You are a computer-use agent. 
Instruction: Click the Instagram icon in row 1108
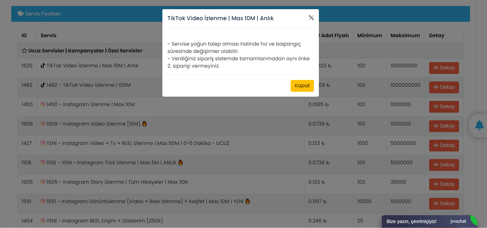(x=43, y=162)
